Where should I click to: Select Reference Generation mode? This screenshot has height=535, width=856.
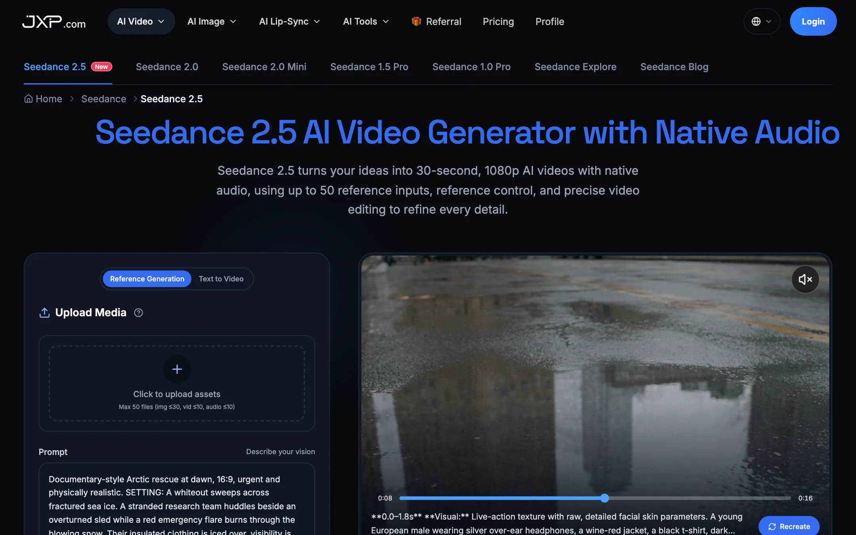(x=147, y=279)
